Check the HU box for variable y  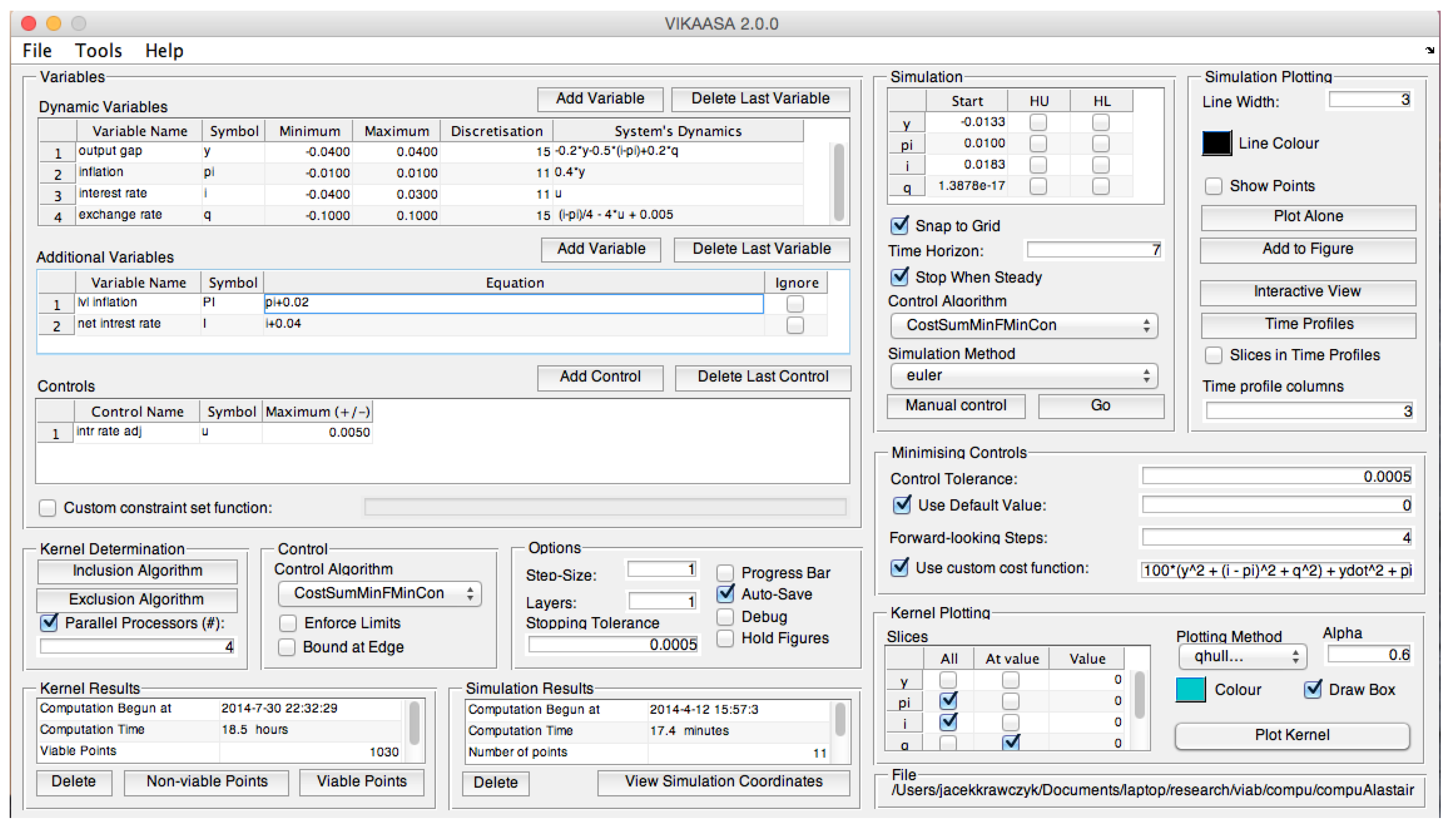[1038, 122]
